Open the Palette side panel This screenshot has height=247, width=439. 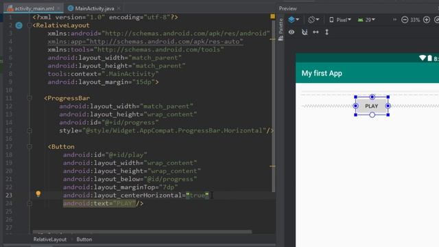coord(281,30)
